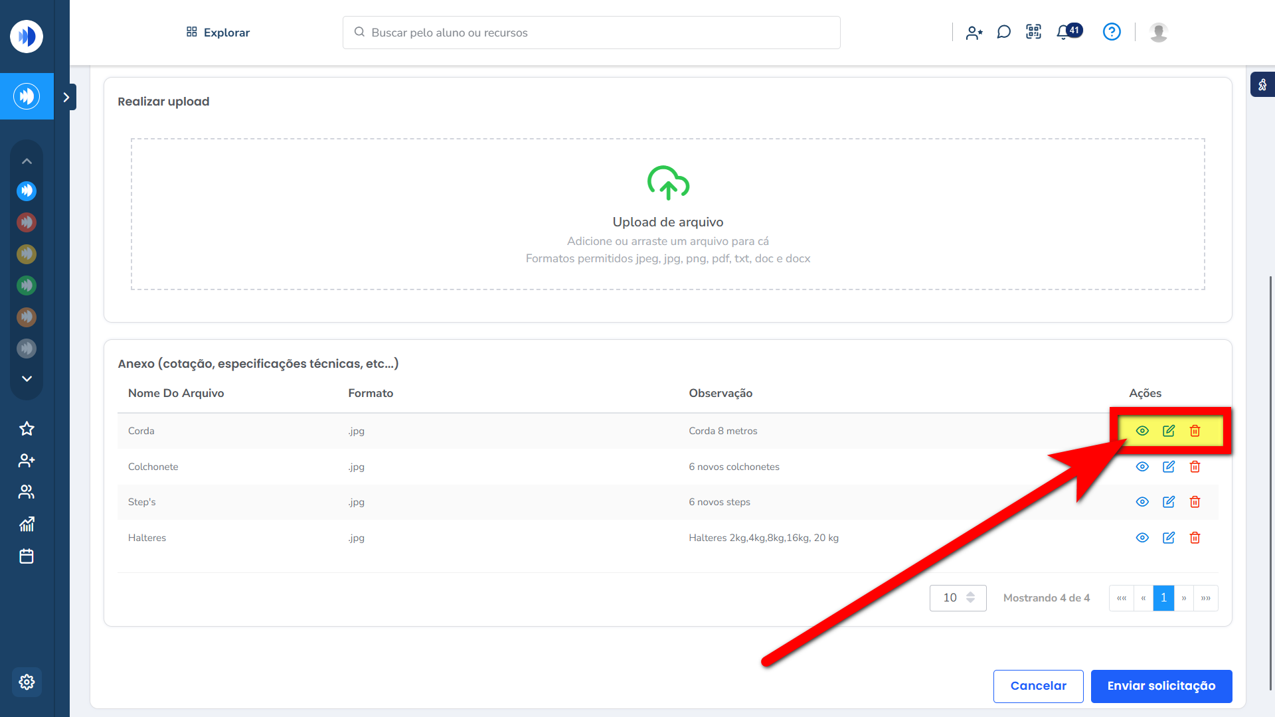Click the Enviar solicitação button
1275x717 pixels.
point(1161,686)
